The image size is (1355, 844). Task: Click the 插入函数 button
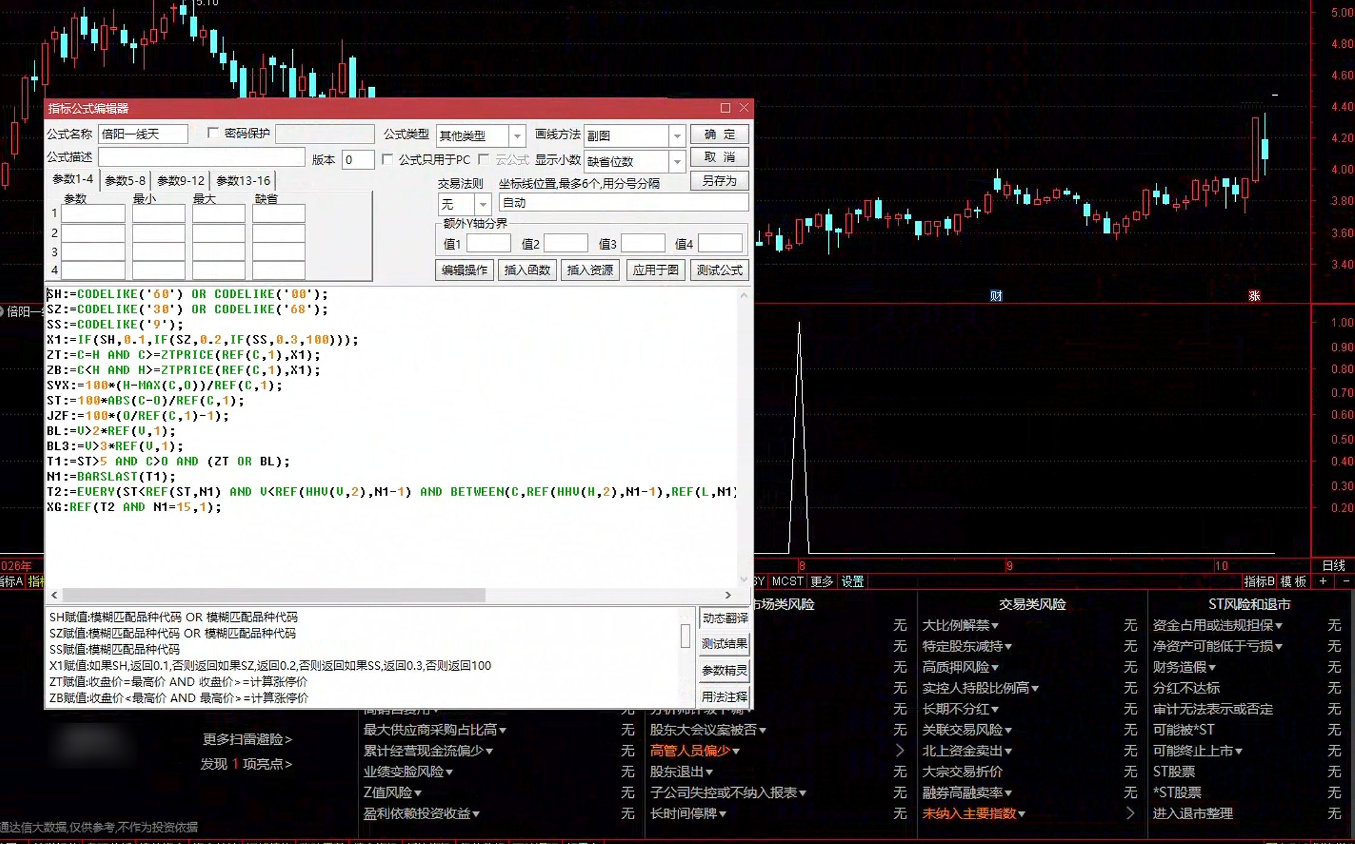527,270
